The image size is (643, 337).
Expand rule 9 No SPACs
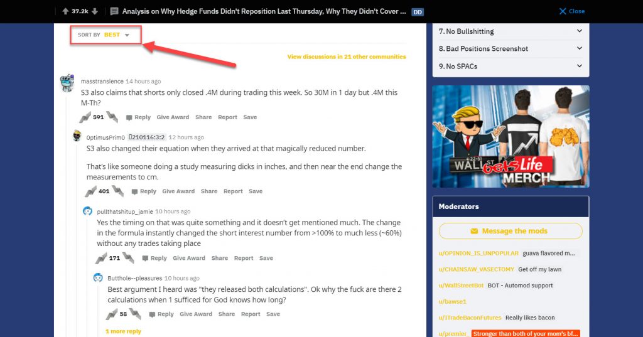(511, 67)
